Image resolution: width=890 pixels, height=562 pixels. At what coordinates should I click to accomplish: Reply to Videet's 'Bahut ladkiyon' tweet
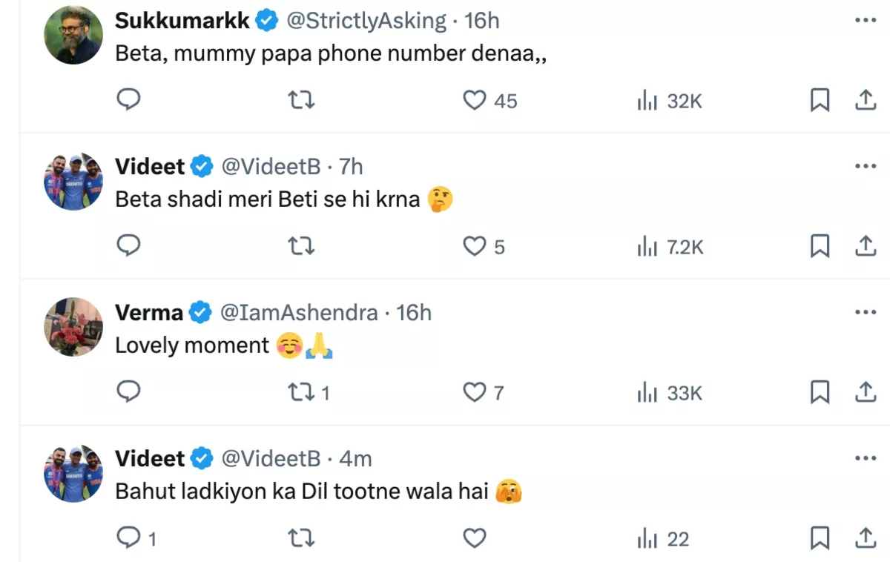pyautogui.click(x=129, y=538)
